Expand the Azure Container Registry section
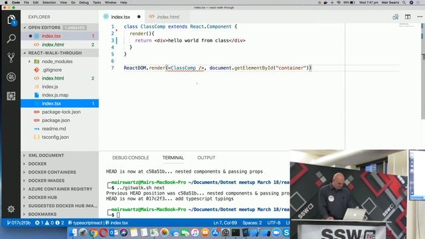 pos(60,189)
